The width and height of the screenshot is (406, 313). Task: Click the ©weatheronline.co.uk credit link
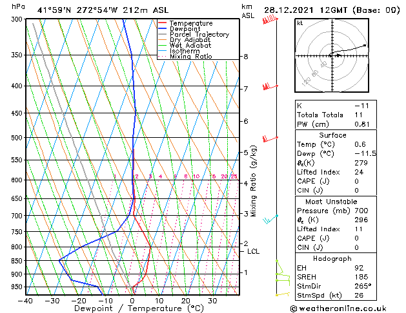pyautogui.click(x=338, y=308)
